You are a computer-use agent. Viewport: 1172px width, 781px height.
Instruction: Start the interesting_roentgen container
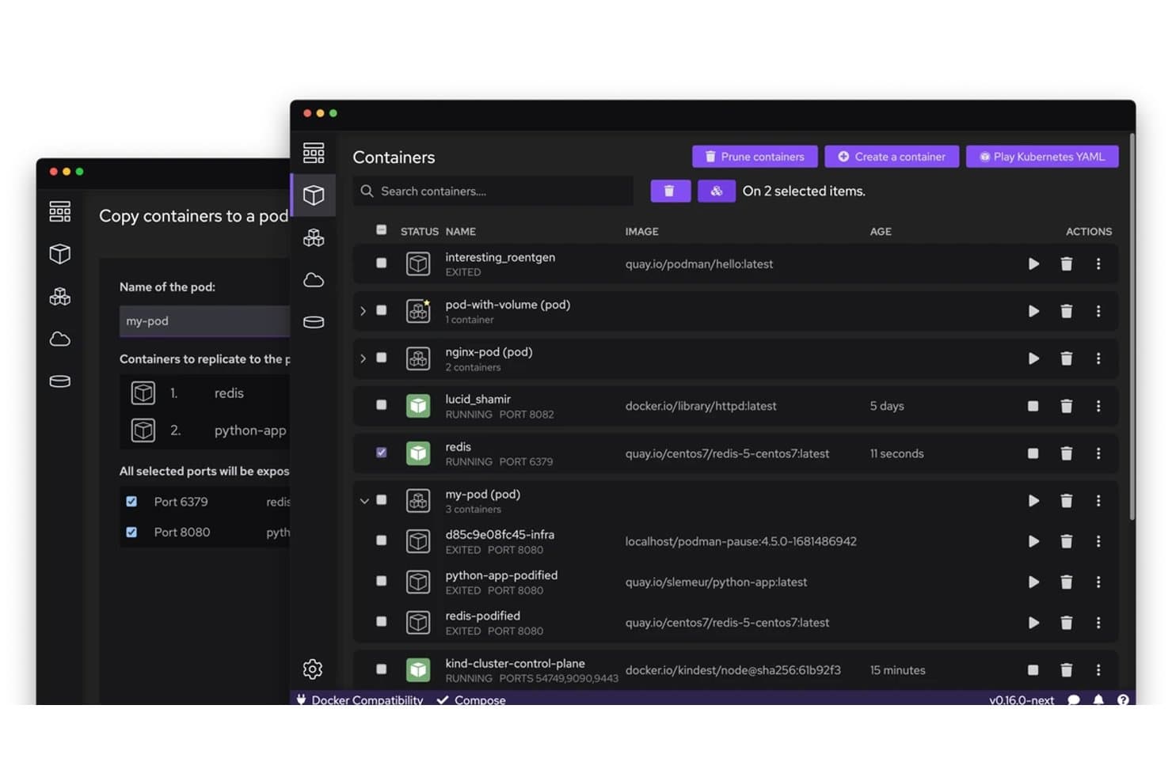(x=1033, y=263)
